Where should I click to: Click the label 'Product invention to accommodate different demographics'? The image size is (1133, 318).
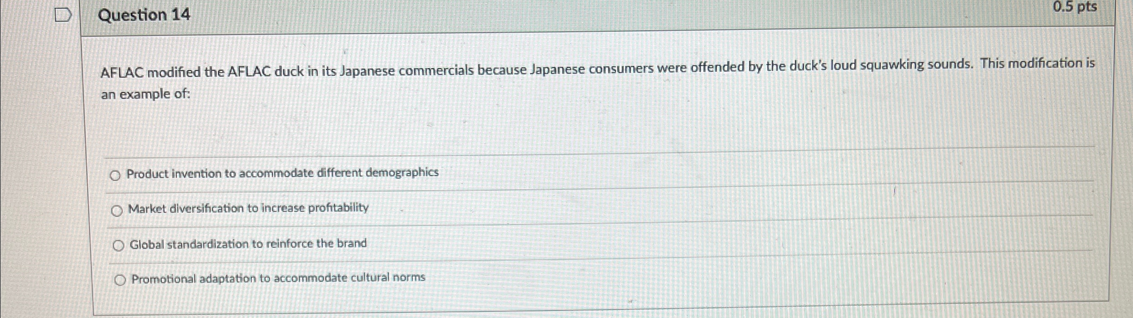click(x=282, y=173)
